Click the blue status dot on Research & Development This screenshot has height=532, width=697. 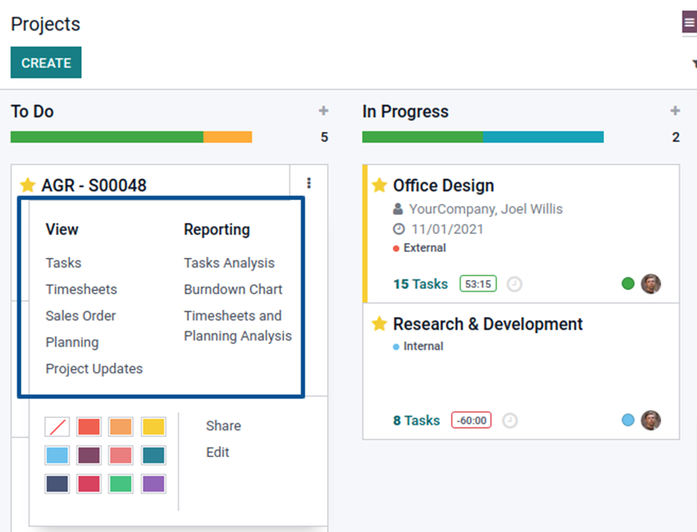tap(628, 420)
